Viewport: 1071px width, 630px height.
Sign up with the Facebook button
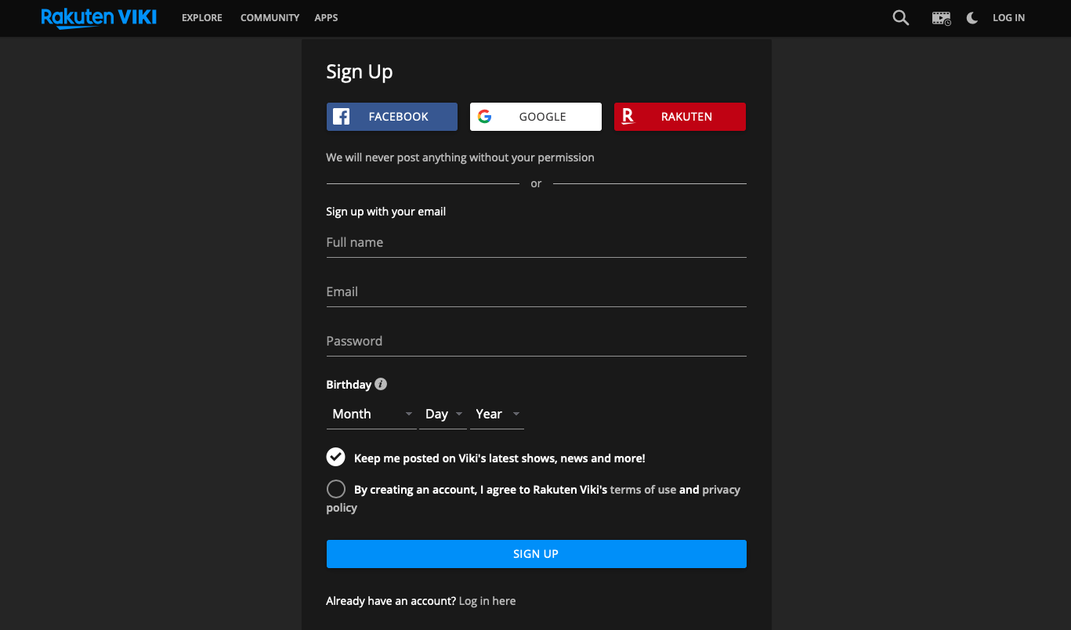pyautogui.click(x=392, y=117)
